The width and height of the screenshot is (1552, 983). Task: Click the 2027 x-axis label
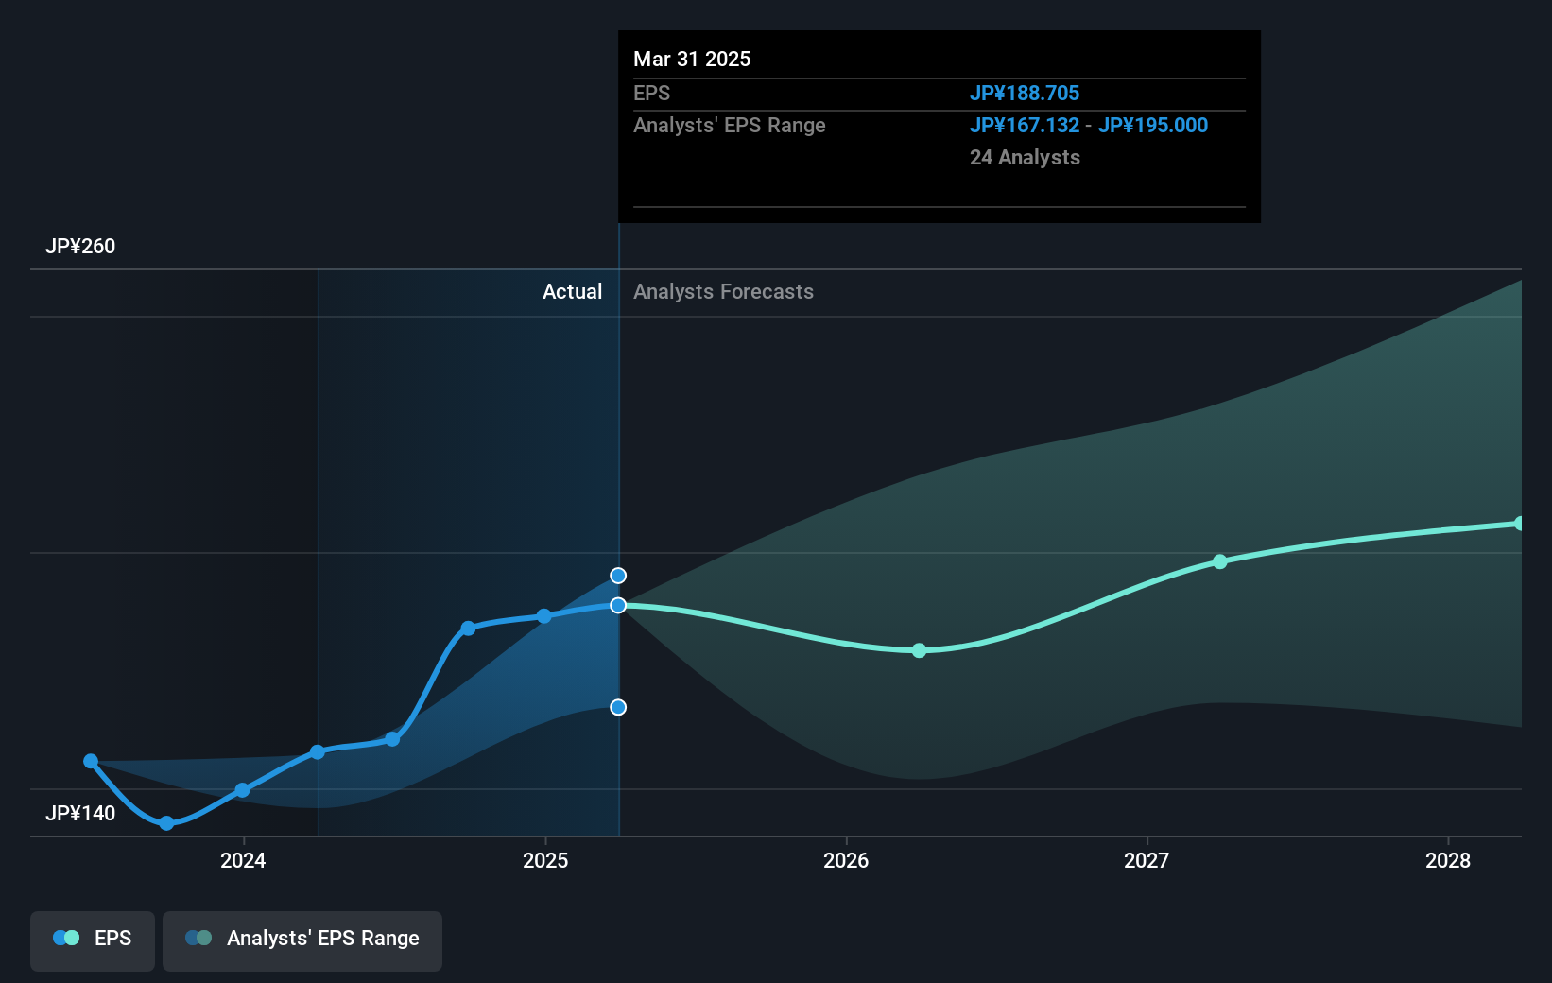coord(1147,860)
